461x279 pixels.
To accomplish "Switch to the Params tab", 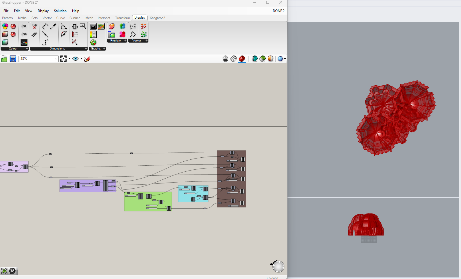I will [7, 18].
